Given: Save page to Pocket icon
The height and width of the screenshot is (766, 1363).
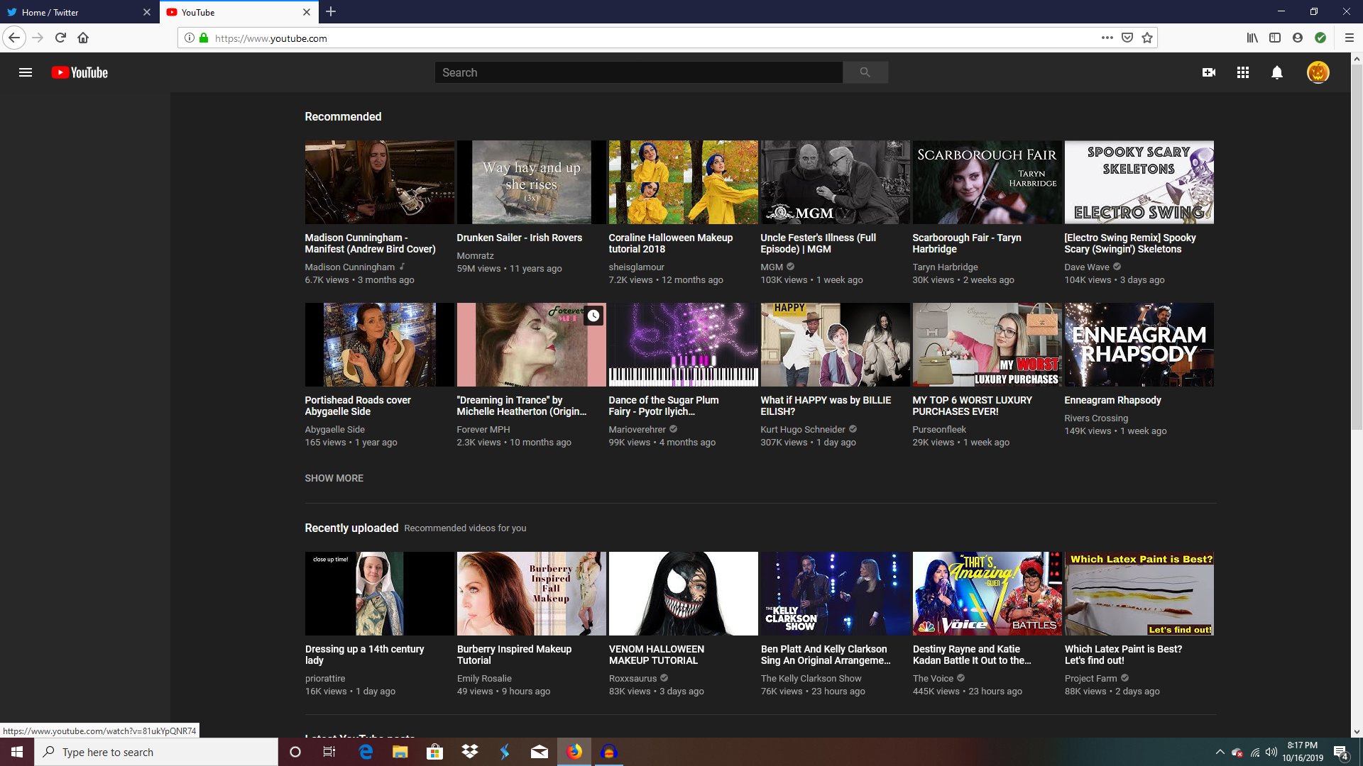Looking at the screenshot, I should pos(1127,38).
